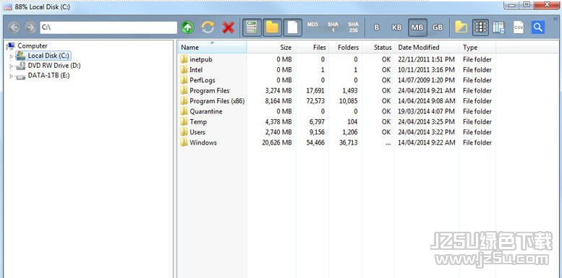Display sizes in GB
Screen dimensions: 562x278
click(438, 27)
